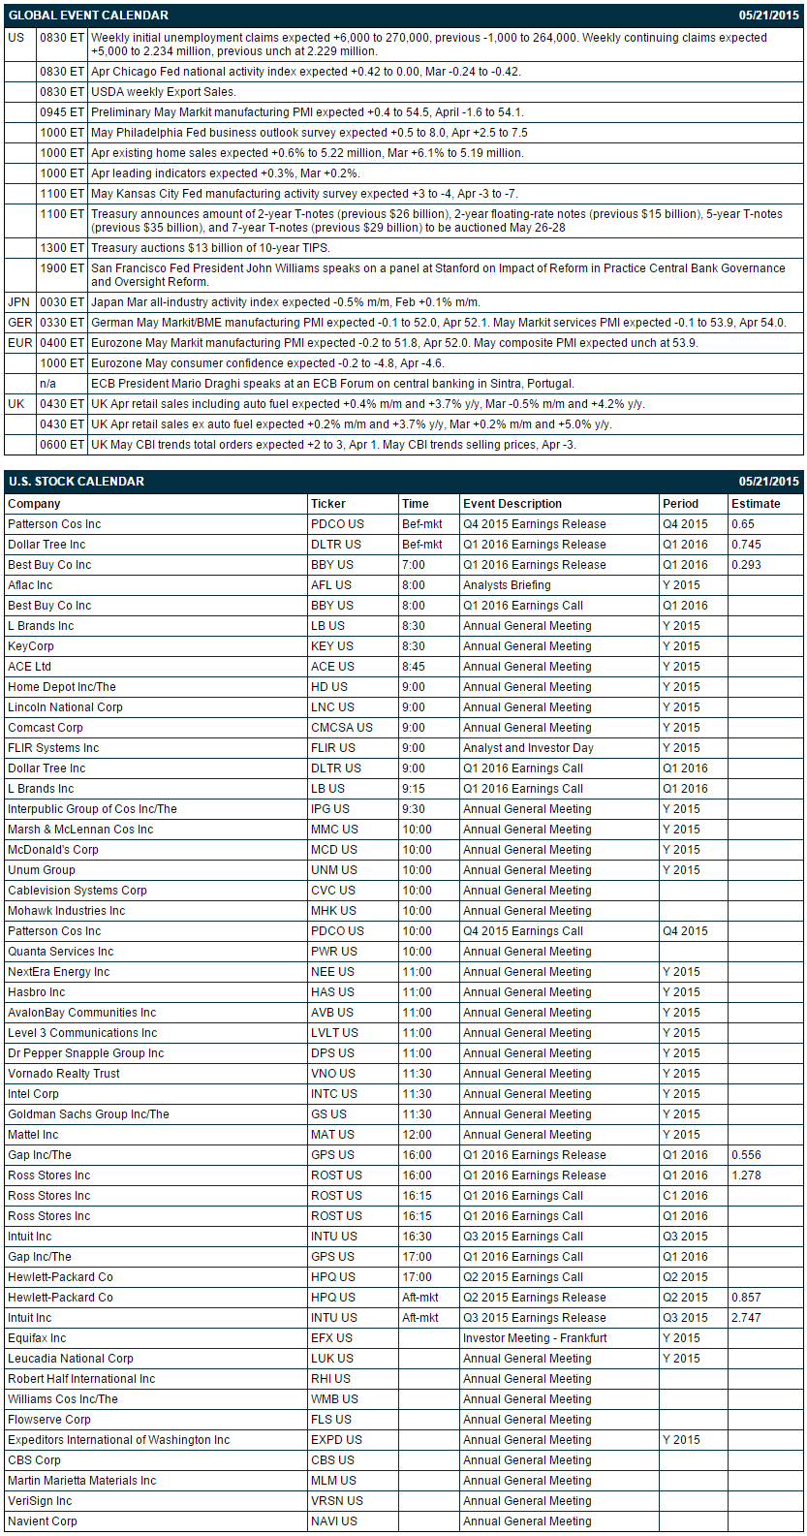Screen dimensions: 807x1536
Task: Click the GLOBAL EVENT CALENDAR header
Action: [x=88, y=16]
